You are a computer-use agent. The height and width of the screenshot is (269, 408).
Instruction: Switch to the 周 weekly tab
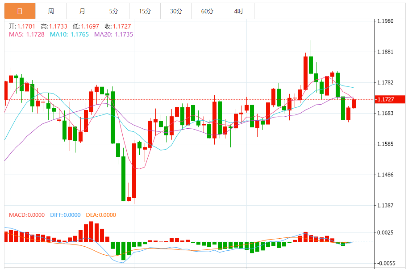51,11
